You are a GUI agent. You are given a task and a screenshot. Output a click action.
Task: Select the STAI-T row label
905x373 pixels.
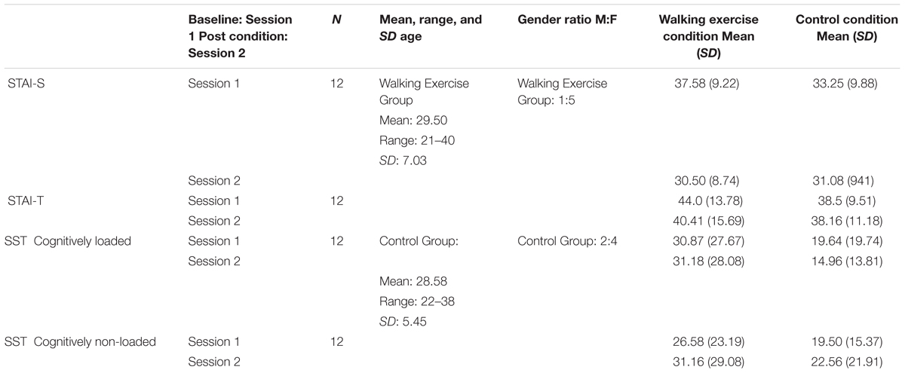coord(25,201)
